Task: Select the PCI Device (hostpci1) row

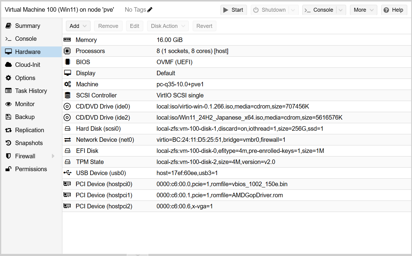Action: 236,195
